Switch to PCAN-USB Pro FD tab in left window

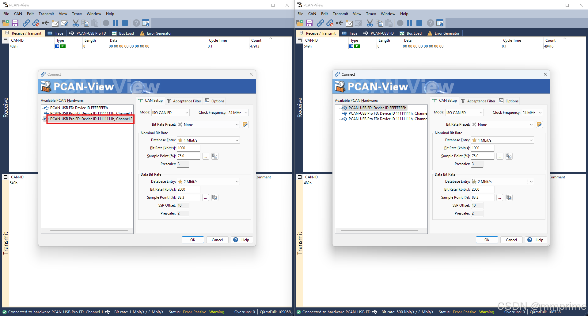click(88, 33)
